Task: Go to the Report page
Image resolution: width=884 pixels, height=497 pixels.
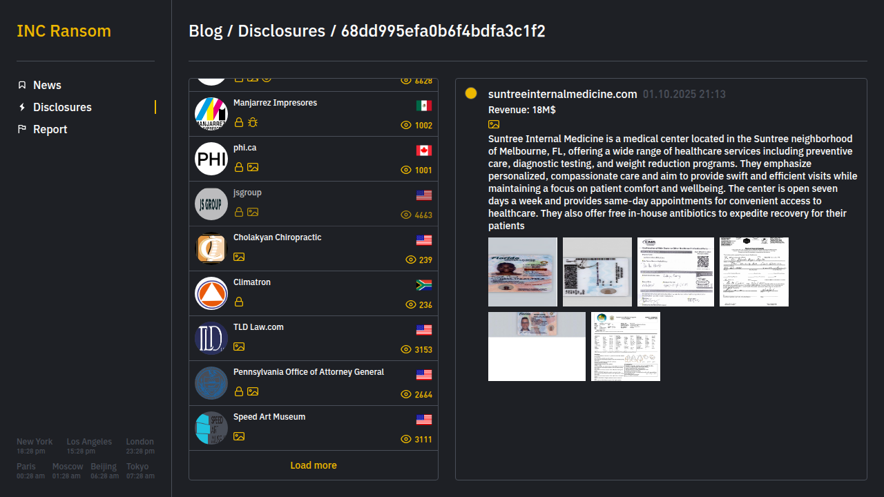Action: [x=50, y=129]
